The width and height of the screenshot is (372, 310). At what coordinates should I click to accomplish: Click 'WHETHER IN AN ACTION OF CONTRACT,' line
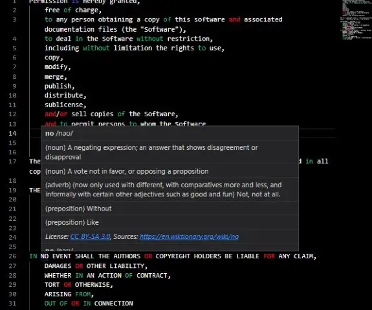pos(107,275)
